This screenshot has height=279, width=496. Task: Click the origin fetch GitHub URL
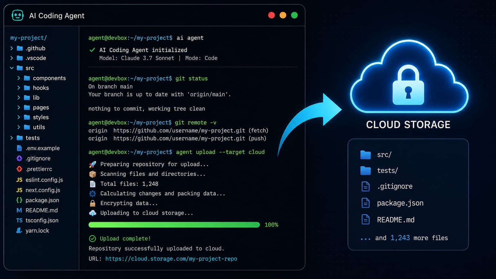[x=179, y=131]
